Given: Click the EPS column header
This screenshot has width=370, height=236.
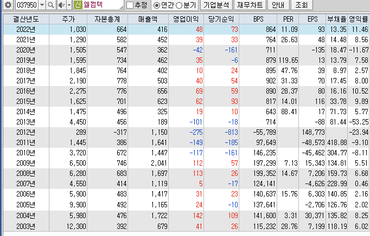Looking at the screenshot, I should [x=312, y=19].
